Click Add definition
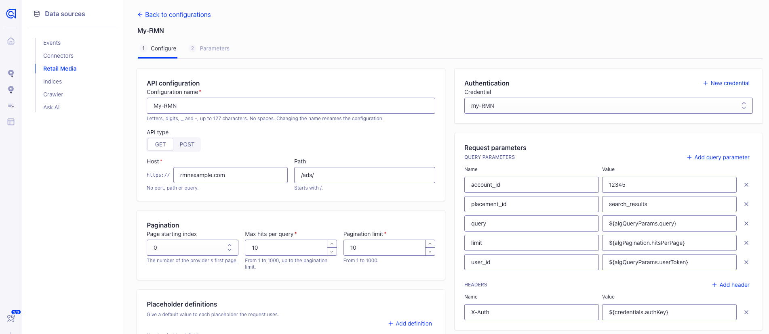Viewport: 769px width, 334px height. click(410, 324)
